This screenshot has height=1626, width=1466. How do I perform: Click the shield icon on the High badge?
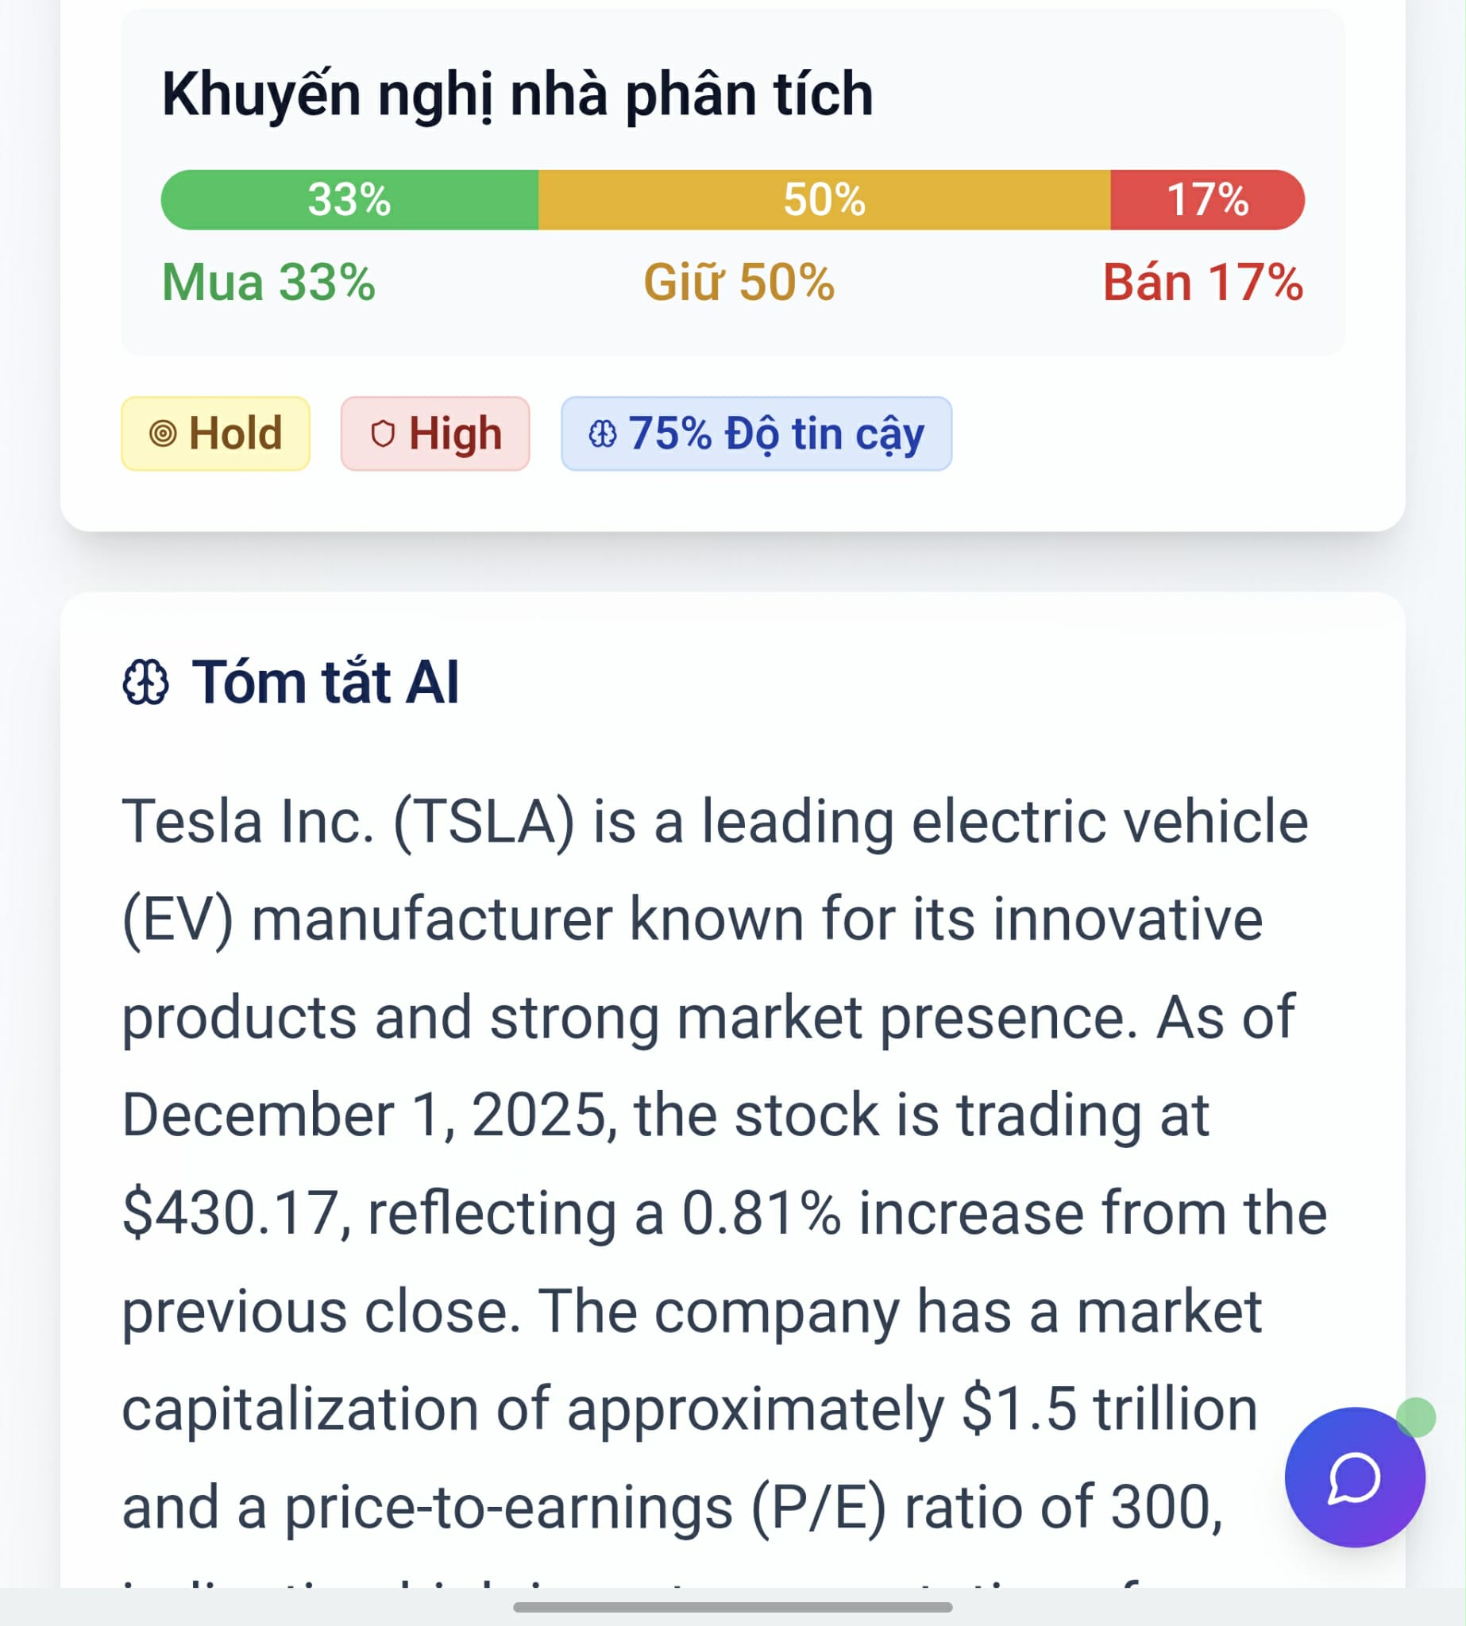(383, 433)
